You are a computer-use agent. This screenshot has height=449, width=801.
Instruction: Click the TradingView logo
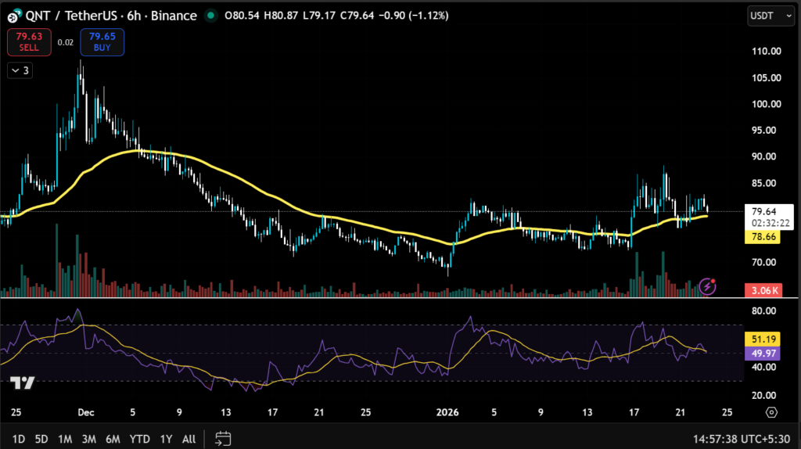pyautogui.click(x=23, y=383)
